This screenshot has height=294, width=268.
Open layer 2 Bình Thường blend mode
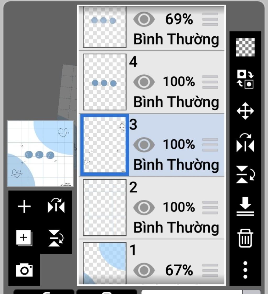pyautogui.click(x=176, y=228)
